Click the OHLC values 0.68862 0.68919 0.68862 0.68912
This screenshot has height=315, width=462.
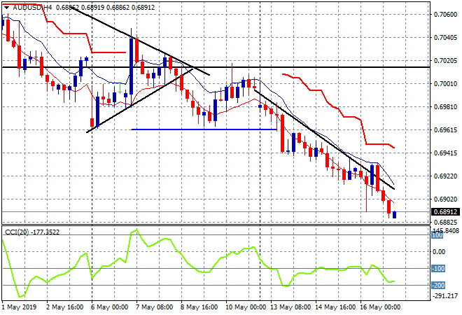[x=105, y=8]
